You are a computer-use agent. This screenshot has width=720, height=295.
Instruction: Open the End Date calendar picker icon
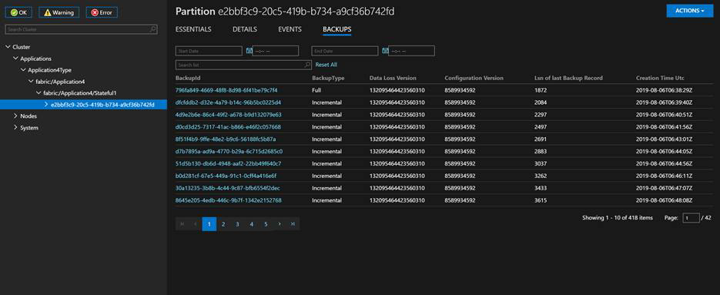click(x=385, y=51)
